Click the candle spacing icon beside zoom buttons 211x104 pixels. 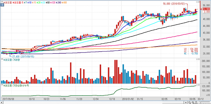(x=196, y=102)
